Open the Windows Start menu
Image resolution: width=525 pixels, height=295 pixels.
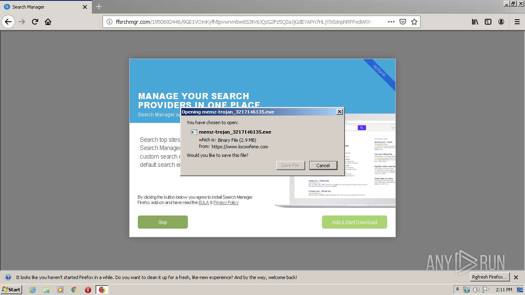tap(11, 290)
